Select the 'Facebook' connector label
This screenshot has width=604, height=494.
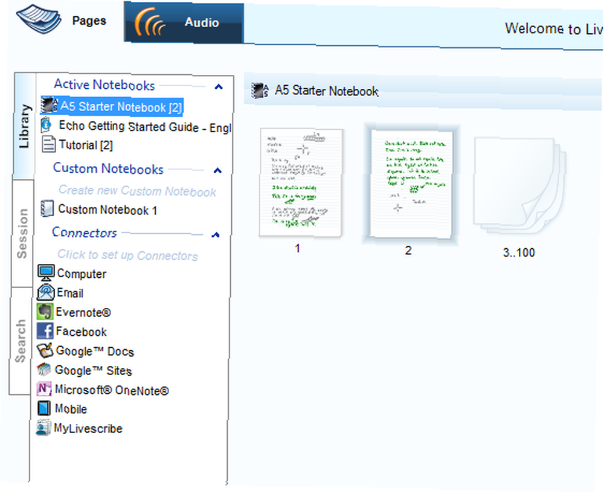[82, 332]
